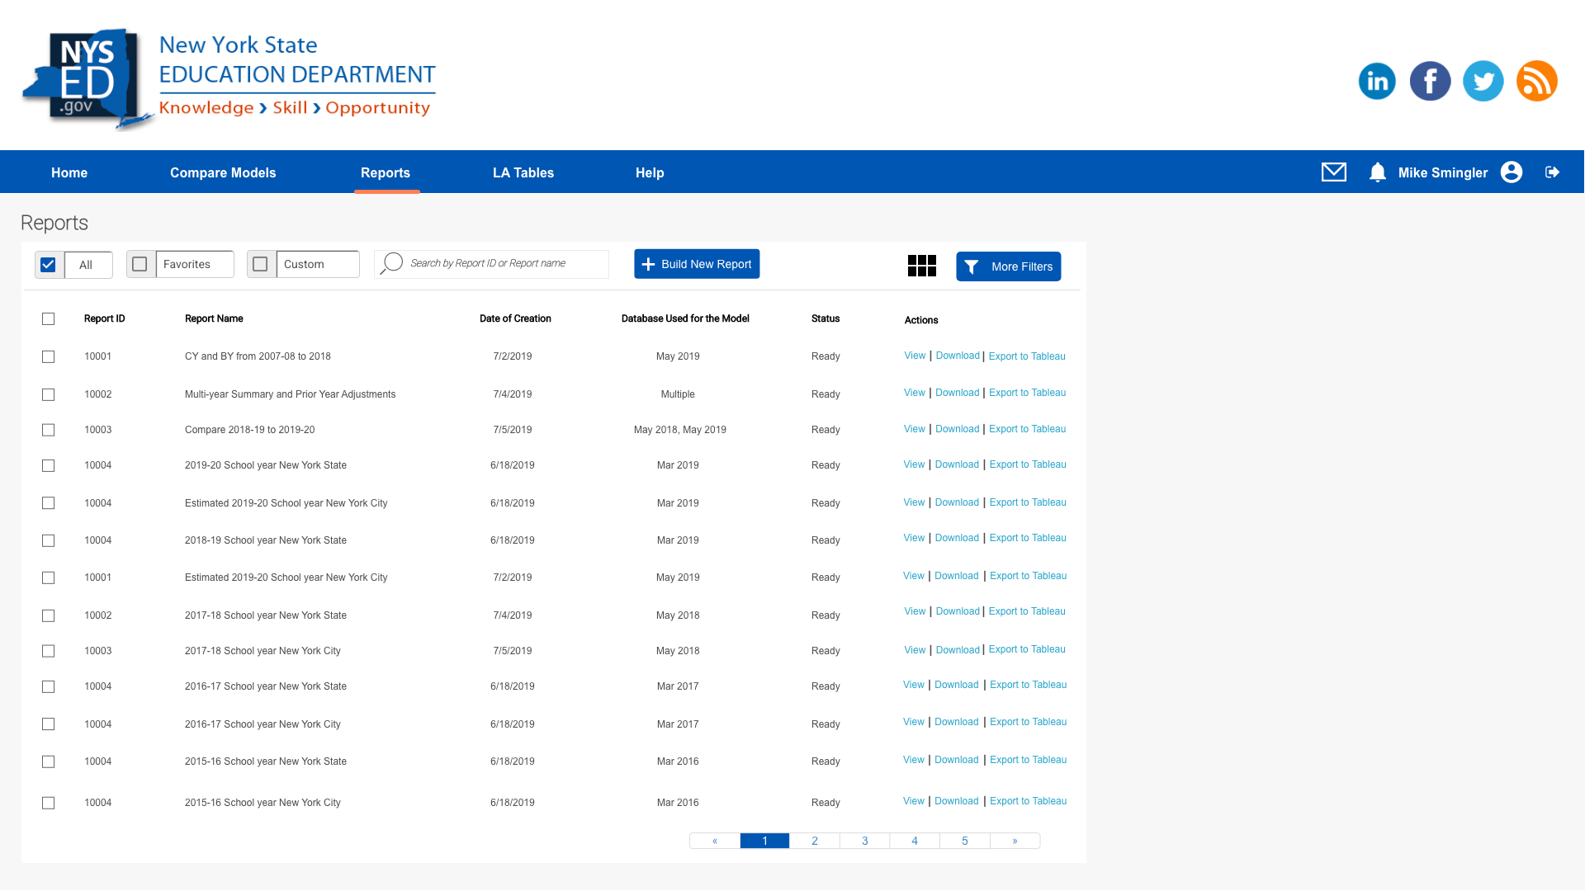
Task: Open the LA Tables tab
Action: click(x=523, y=172)
